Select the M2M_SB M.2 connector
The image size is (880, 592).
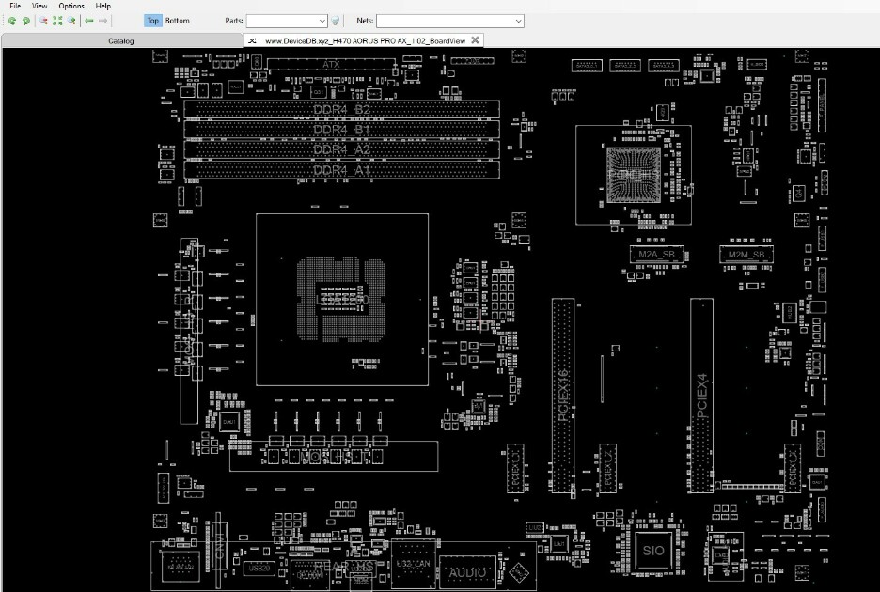point(746,255)
